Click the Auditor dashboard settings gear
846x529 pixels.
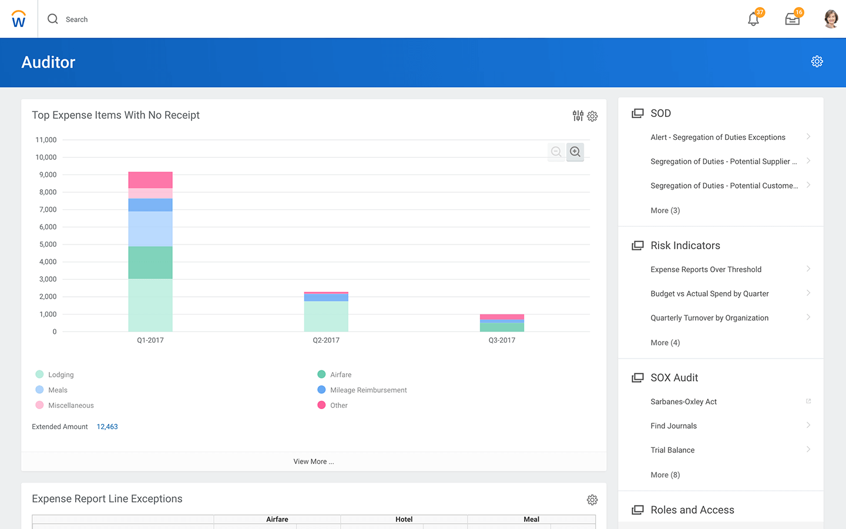pyautogui.click(x=817, y=62)
